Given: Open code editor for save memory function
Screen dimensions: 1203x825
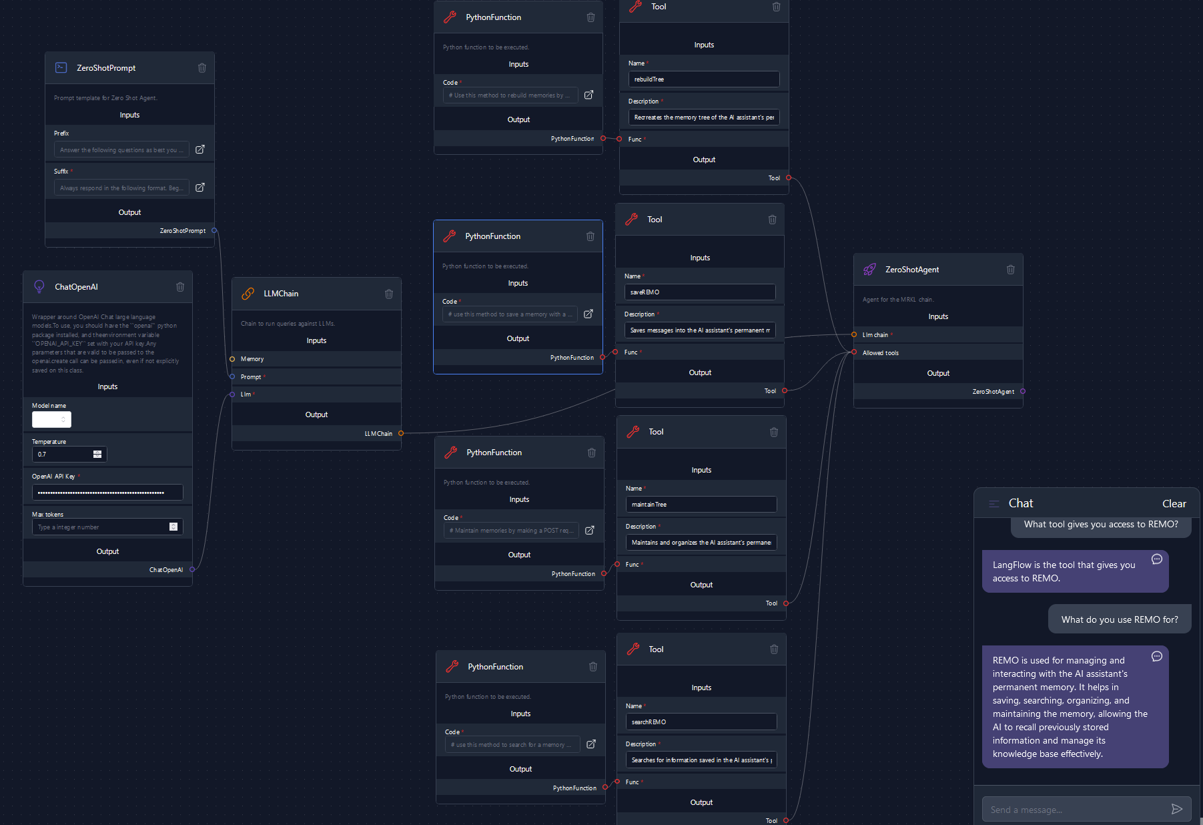Looking at the screenshot, I should coord(588,314).
